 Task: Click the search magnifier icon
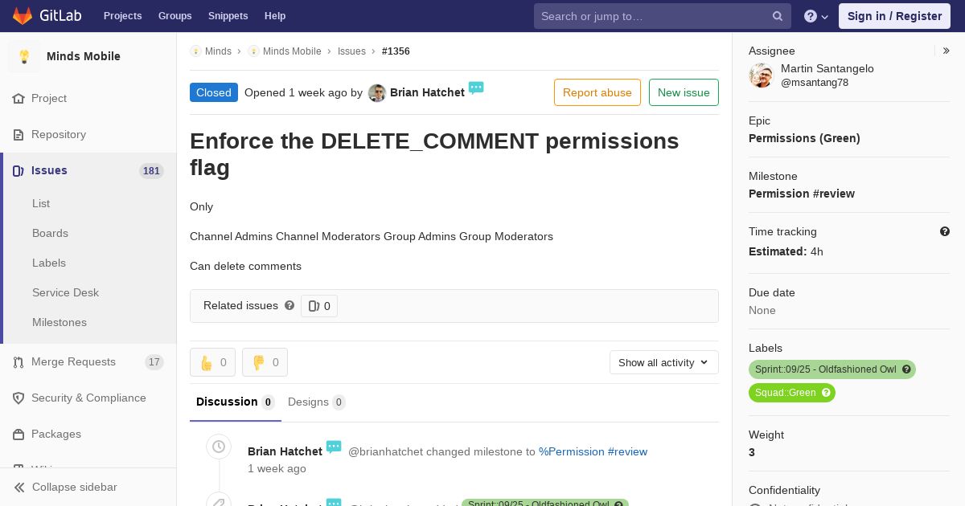coord(778,16)
